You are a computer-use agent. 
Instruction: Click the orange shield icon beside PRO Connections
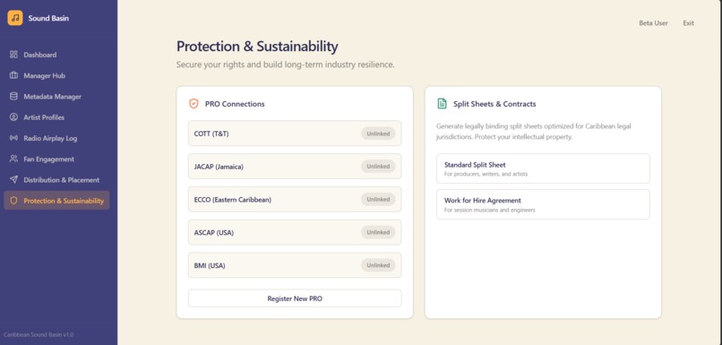(193, 104)
